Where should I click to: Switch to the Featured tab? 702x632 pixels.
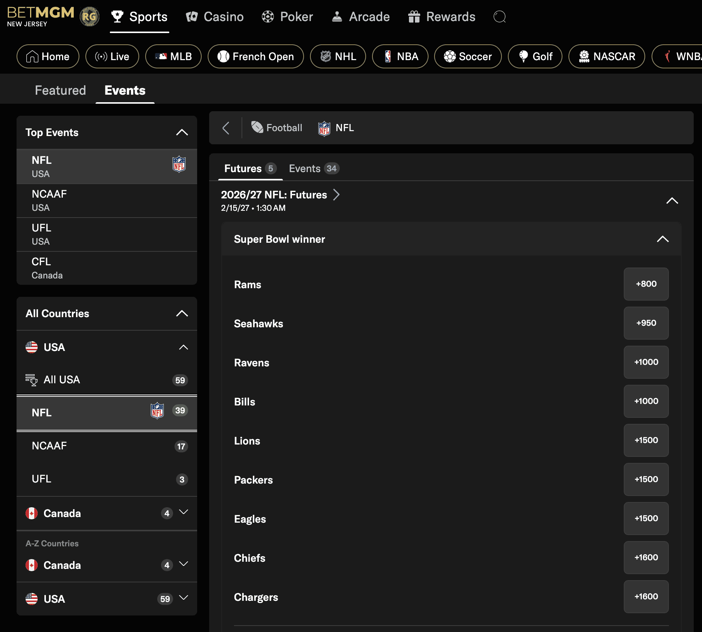(x=60, y=90)
